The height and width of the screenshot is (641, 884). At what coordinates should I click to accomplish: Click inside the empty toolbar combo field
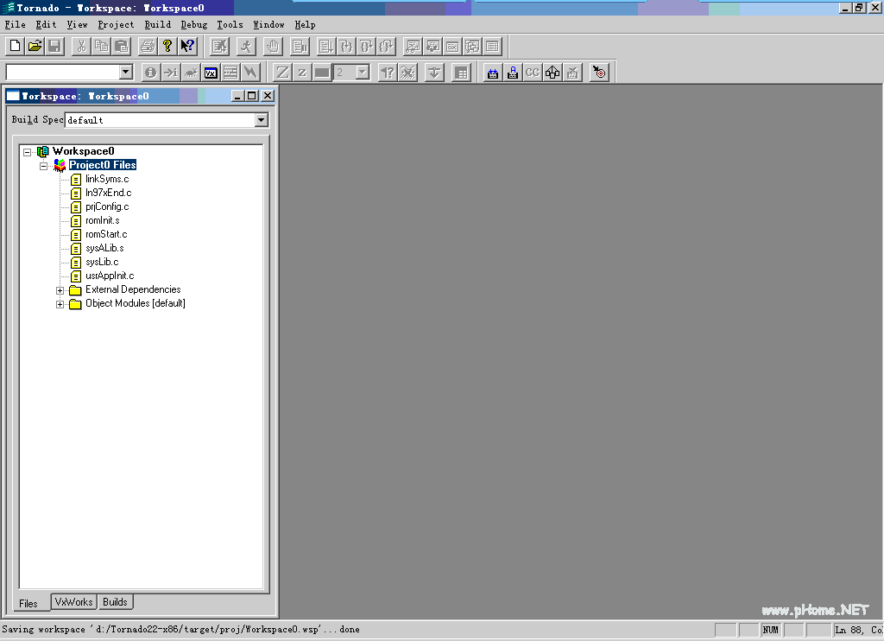(62, 72)
